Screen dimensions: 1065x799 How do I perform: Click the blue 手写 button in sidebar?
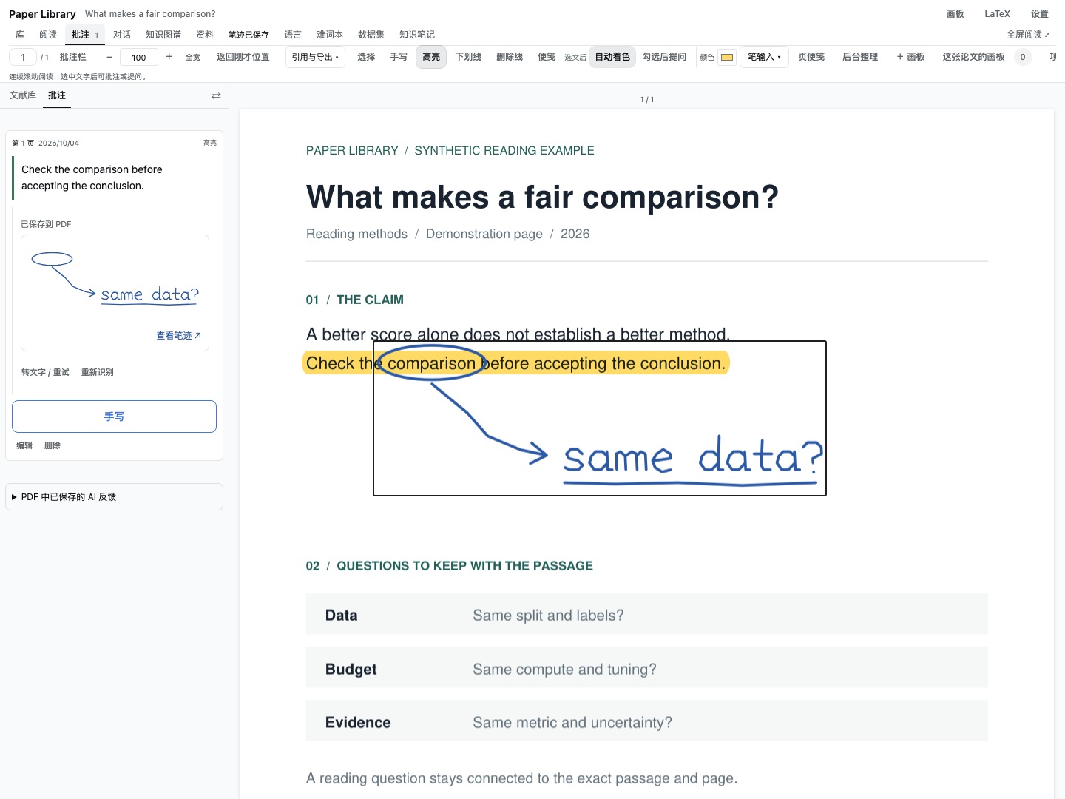114,417
